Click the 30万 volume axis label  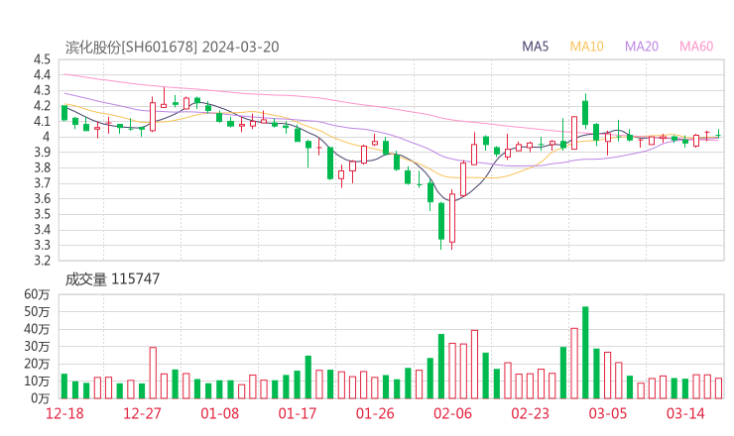[x=37, y=347]
